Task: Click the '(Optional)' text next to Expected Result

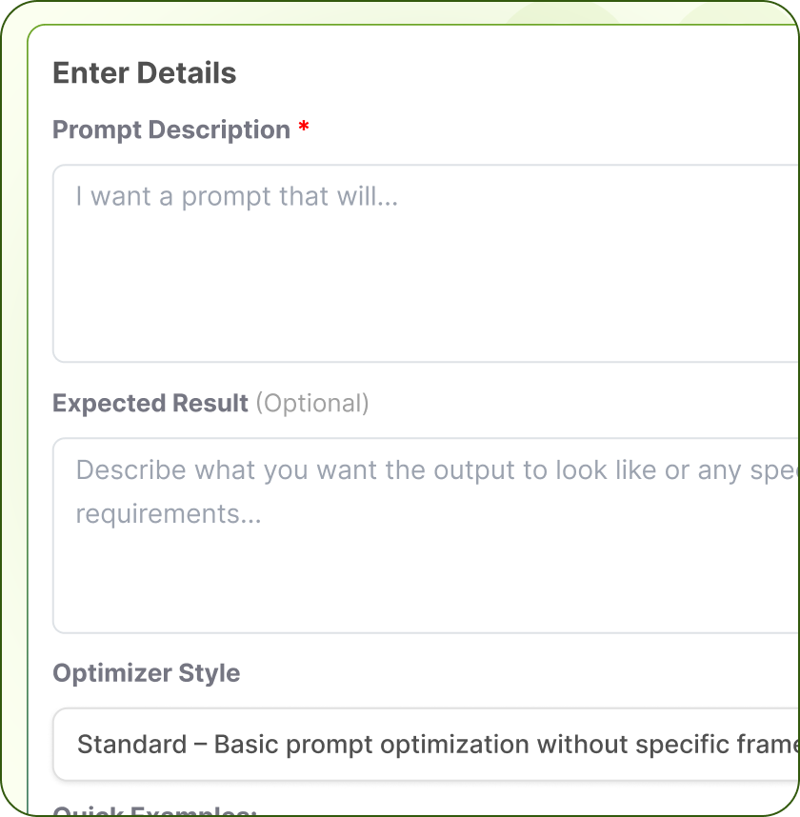Action: (312, 403)
